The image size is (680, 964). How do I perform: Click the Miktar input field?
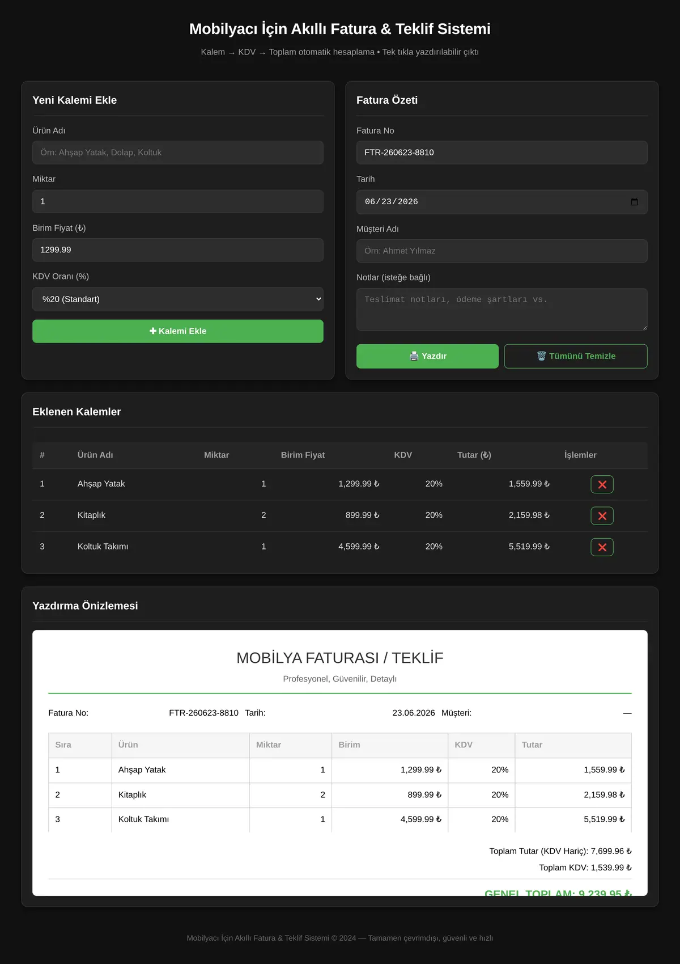click(x=178, y=201)
